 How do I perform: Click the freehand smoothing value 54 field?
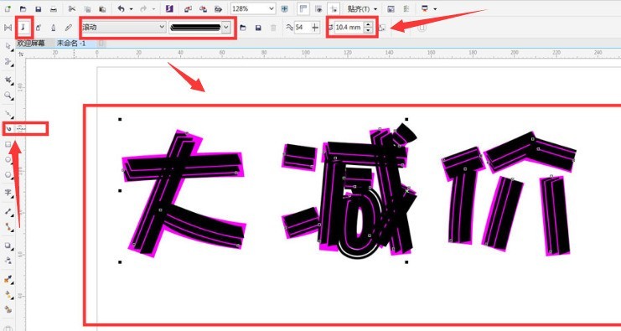302,28
